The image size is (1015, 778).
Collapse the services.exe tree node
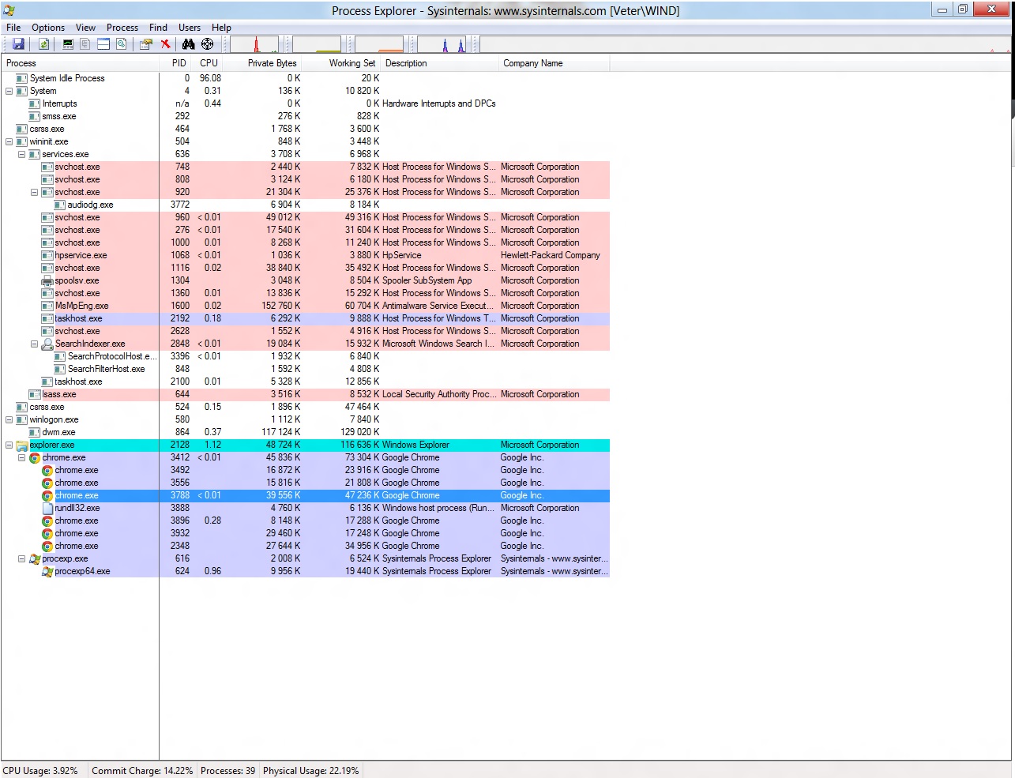point(21,154)
